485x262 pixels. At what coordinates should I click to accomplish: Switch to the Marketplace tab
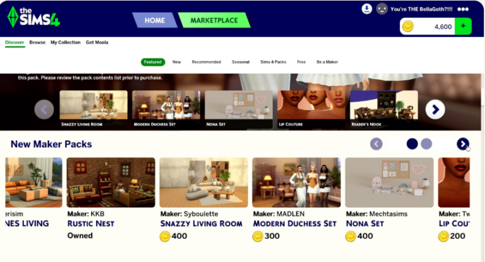point(214,21)
